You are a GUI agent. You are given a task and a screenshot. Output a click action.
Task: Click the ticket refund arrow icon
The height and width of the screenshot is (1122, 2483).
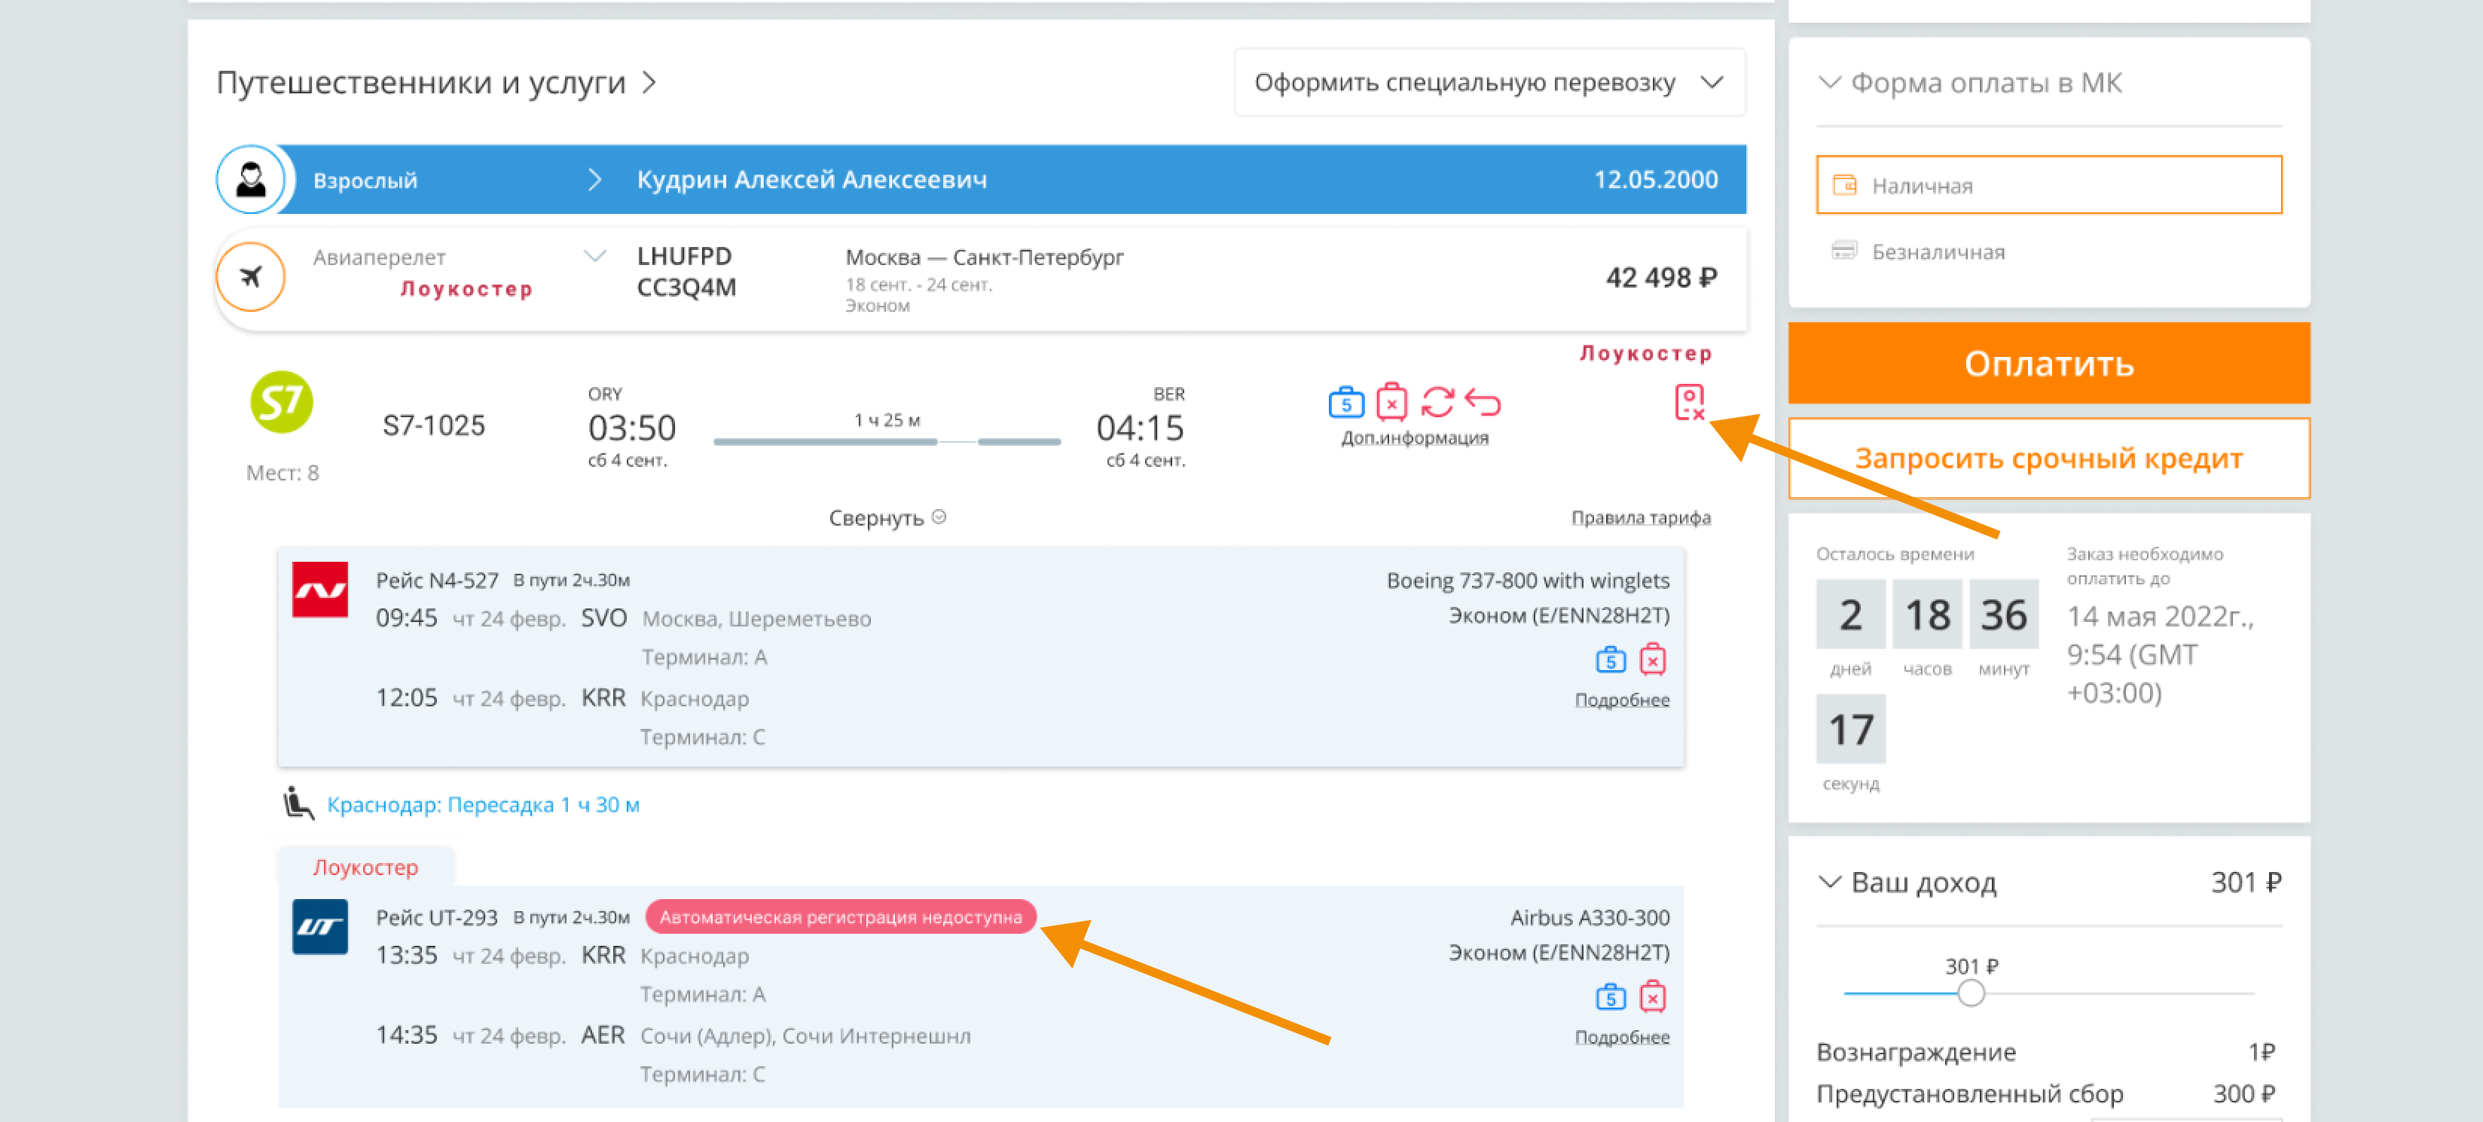[x=1483, y=403]
